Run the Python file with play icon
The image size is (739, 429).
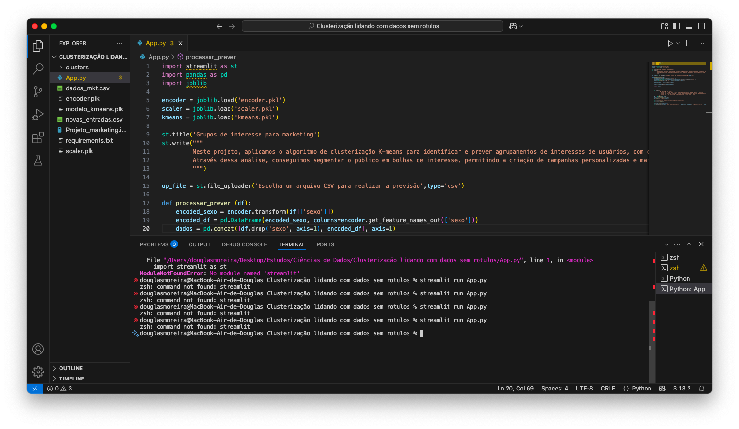point(670,43)
